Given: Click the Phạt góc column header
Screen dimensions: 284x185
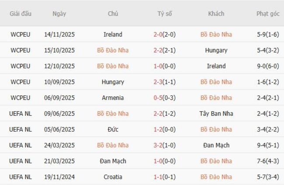Looking at the screenshot, I should coord(268,13).
